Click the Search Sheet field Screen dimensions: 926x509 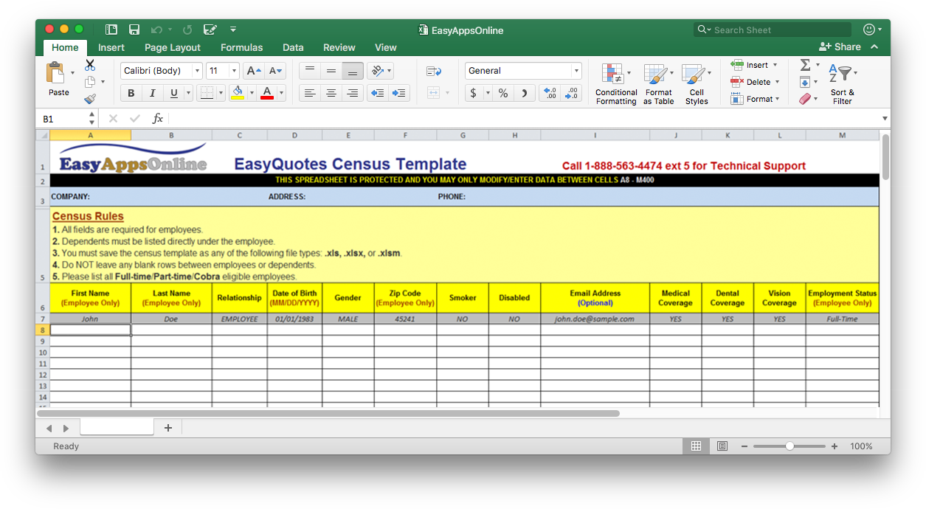[773, 30]
